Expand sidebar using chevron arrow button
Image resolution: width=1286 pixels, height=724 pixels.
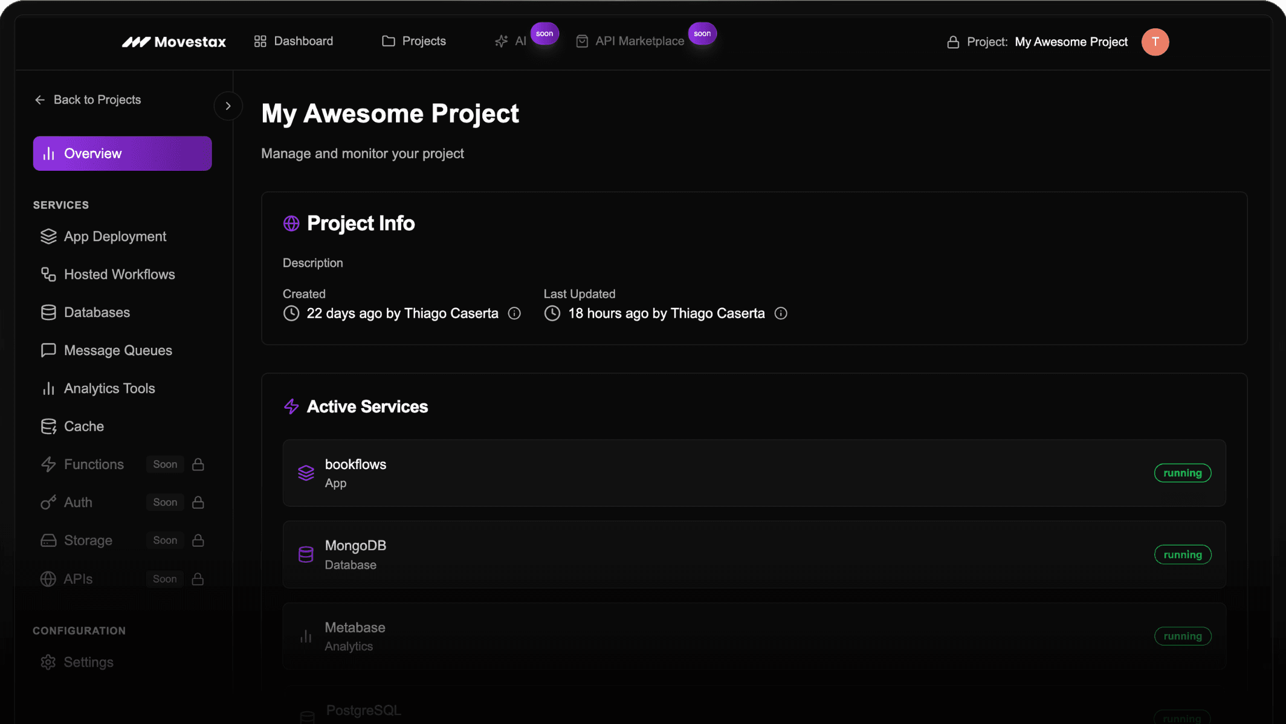[228, 106]
